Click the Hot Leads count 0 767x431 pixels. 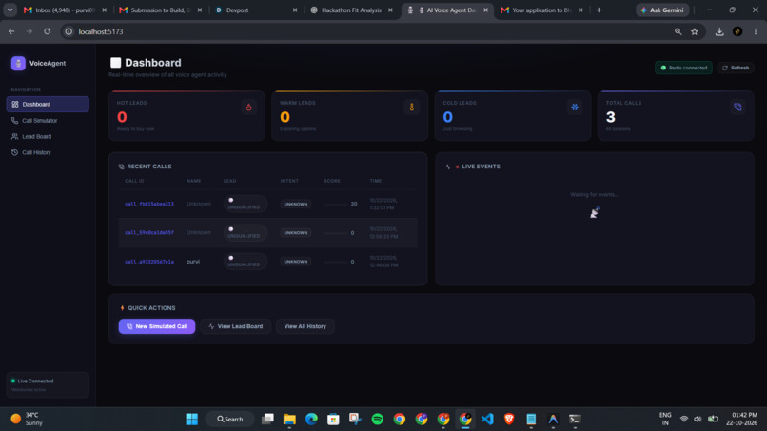coord(122,117)
